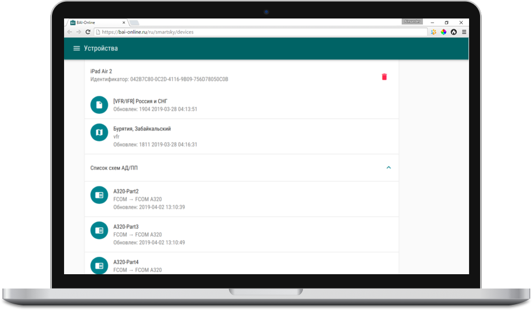Open a new browser tab
This screenshot has height=310, width=532.
[x=133, y=23]
